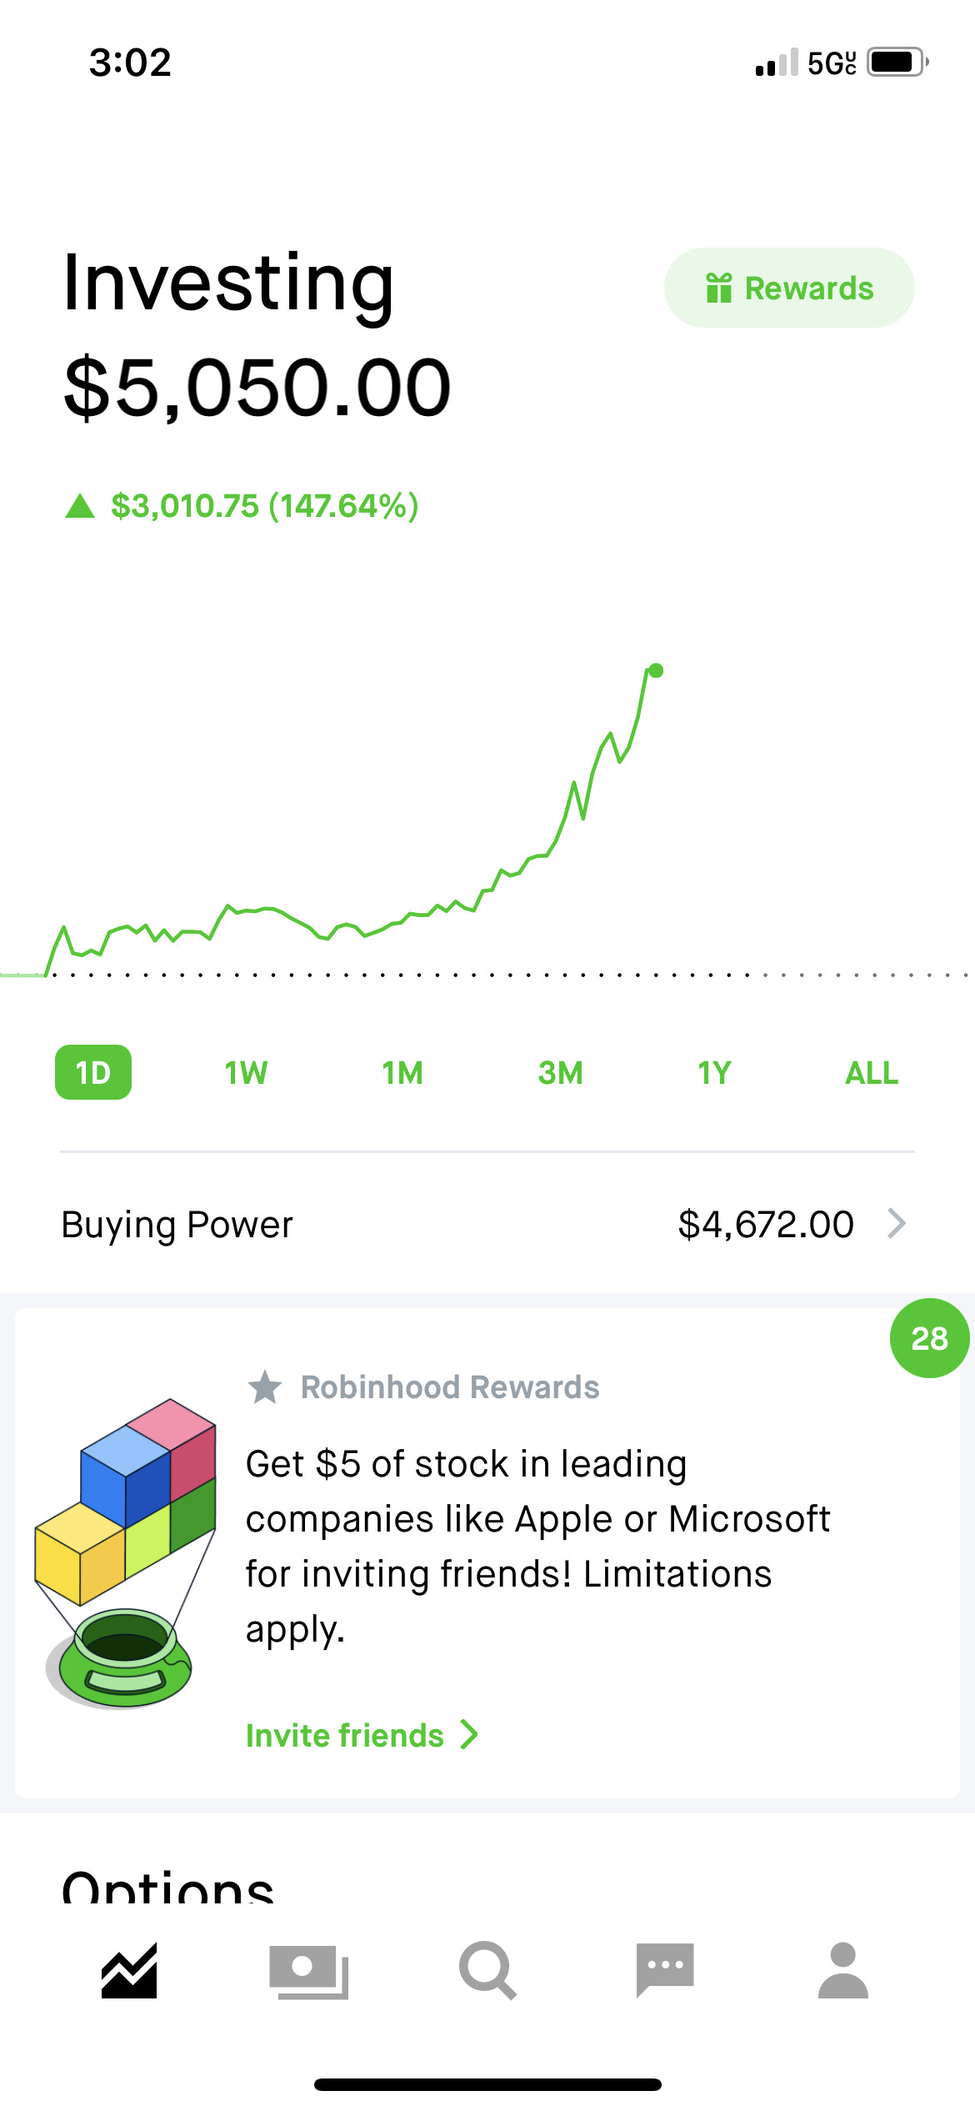Tap the $3,010.75 (147.64%) gain label
The width and height of the screenshot is (975, 2111).
click(265, 506)
